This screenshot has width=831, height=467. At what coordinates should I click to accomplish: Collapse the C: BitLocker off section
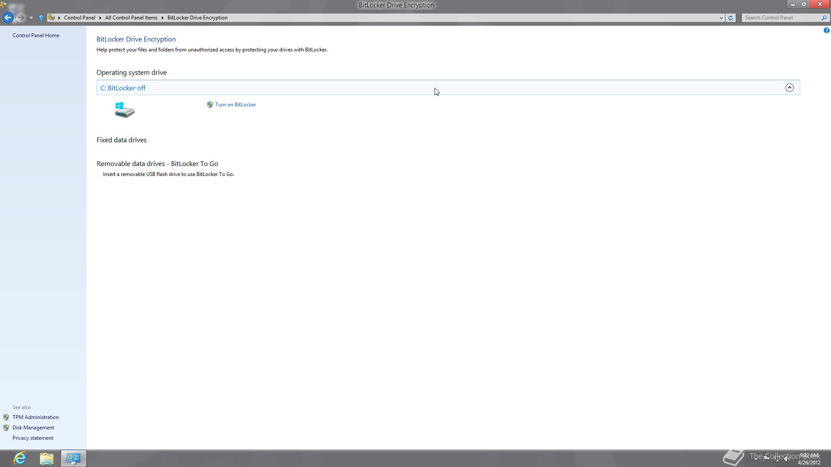tap(789, 88)
